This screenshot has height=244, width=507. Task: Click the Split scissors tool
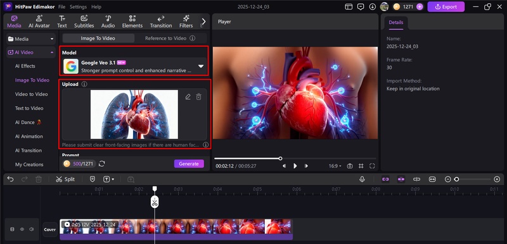65,180
